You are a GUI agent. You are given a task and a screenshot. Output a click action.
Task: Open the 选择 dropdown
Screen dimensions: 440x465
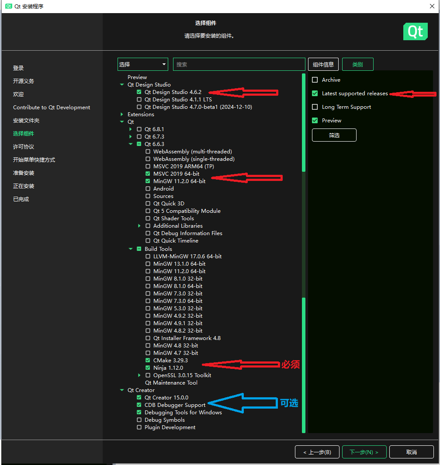[x=142, y=64]
